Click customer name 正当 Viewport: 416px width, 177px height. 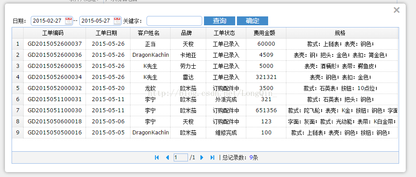[x=151, y=44]
